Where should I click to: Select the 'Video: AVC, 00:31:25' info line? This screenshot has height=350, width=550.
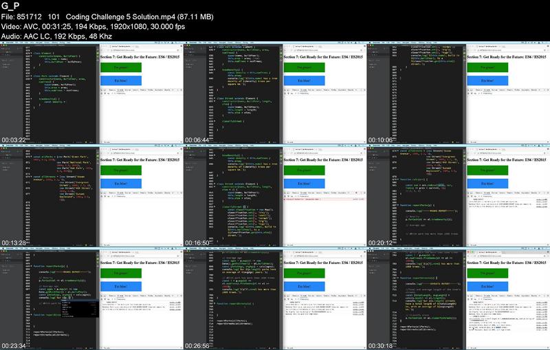[x=93, y=27]
